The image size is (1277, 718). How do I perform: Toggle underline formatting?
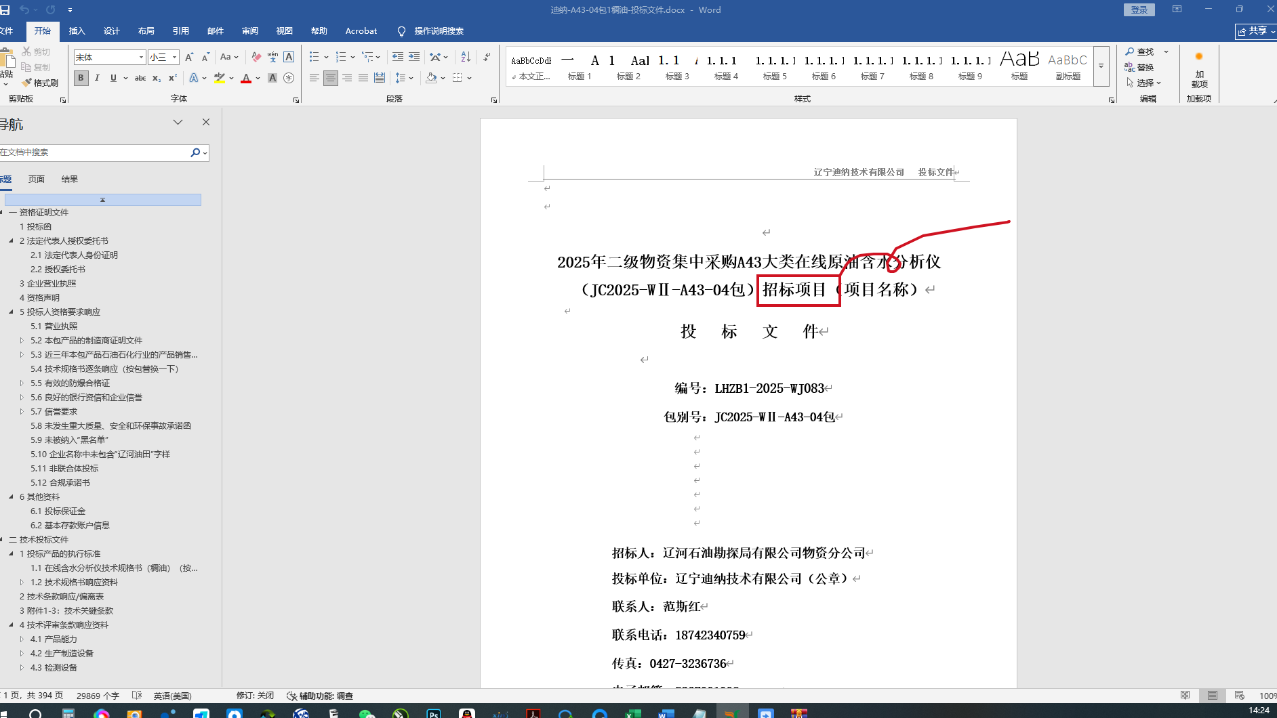point(113,78)
